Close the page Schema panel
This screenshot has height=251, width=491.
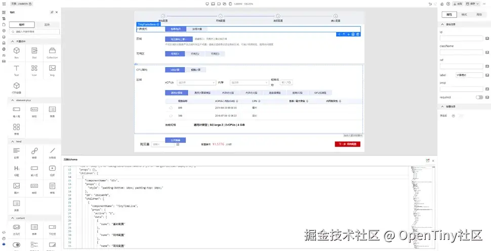coord(433,161)
